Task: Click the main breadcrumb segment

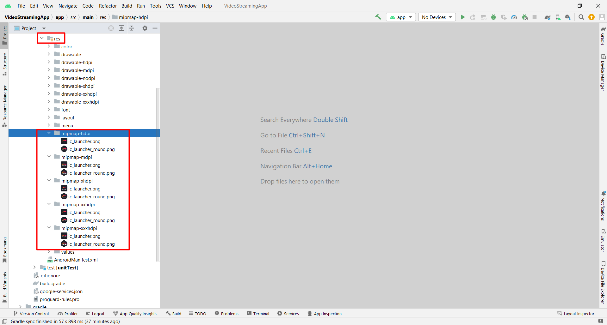Action: 88,17
